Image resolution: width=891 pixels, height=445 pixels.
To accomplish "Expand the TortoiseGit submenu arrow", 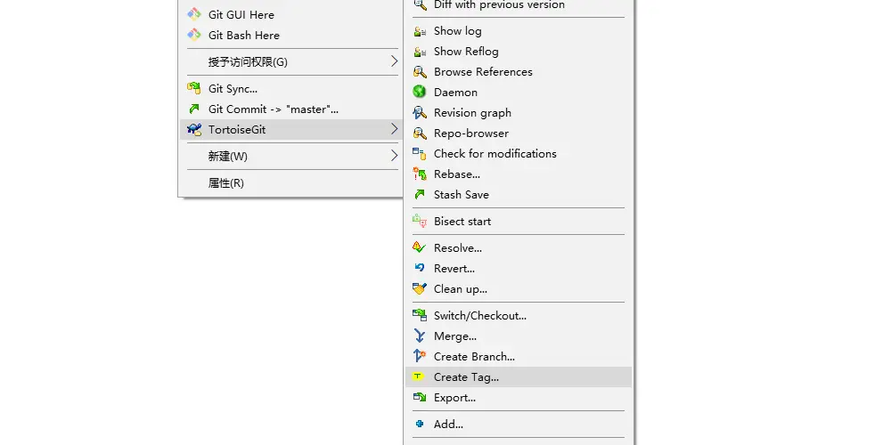I will [394, 129].
